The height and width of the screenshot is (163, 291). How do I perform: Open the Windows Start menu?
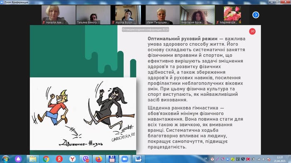(5, 159)
